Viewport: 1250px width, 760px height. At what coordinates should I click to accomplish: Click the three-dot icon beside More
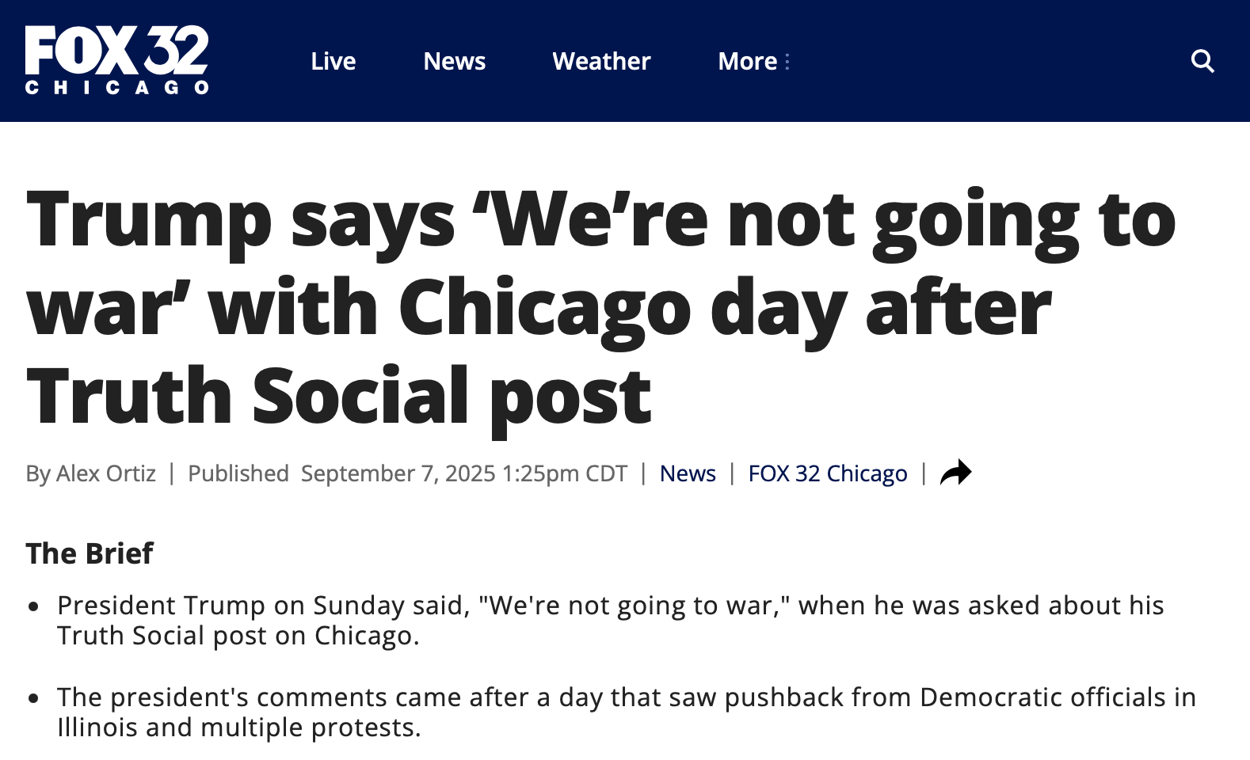point(787,61)
